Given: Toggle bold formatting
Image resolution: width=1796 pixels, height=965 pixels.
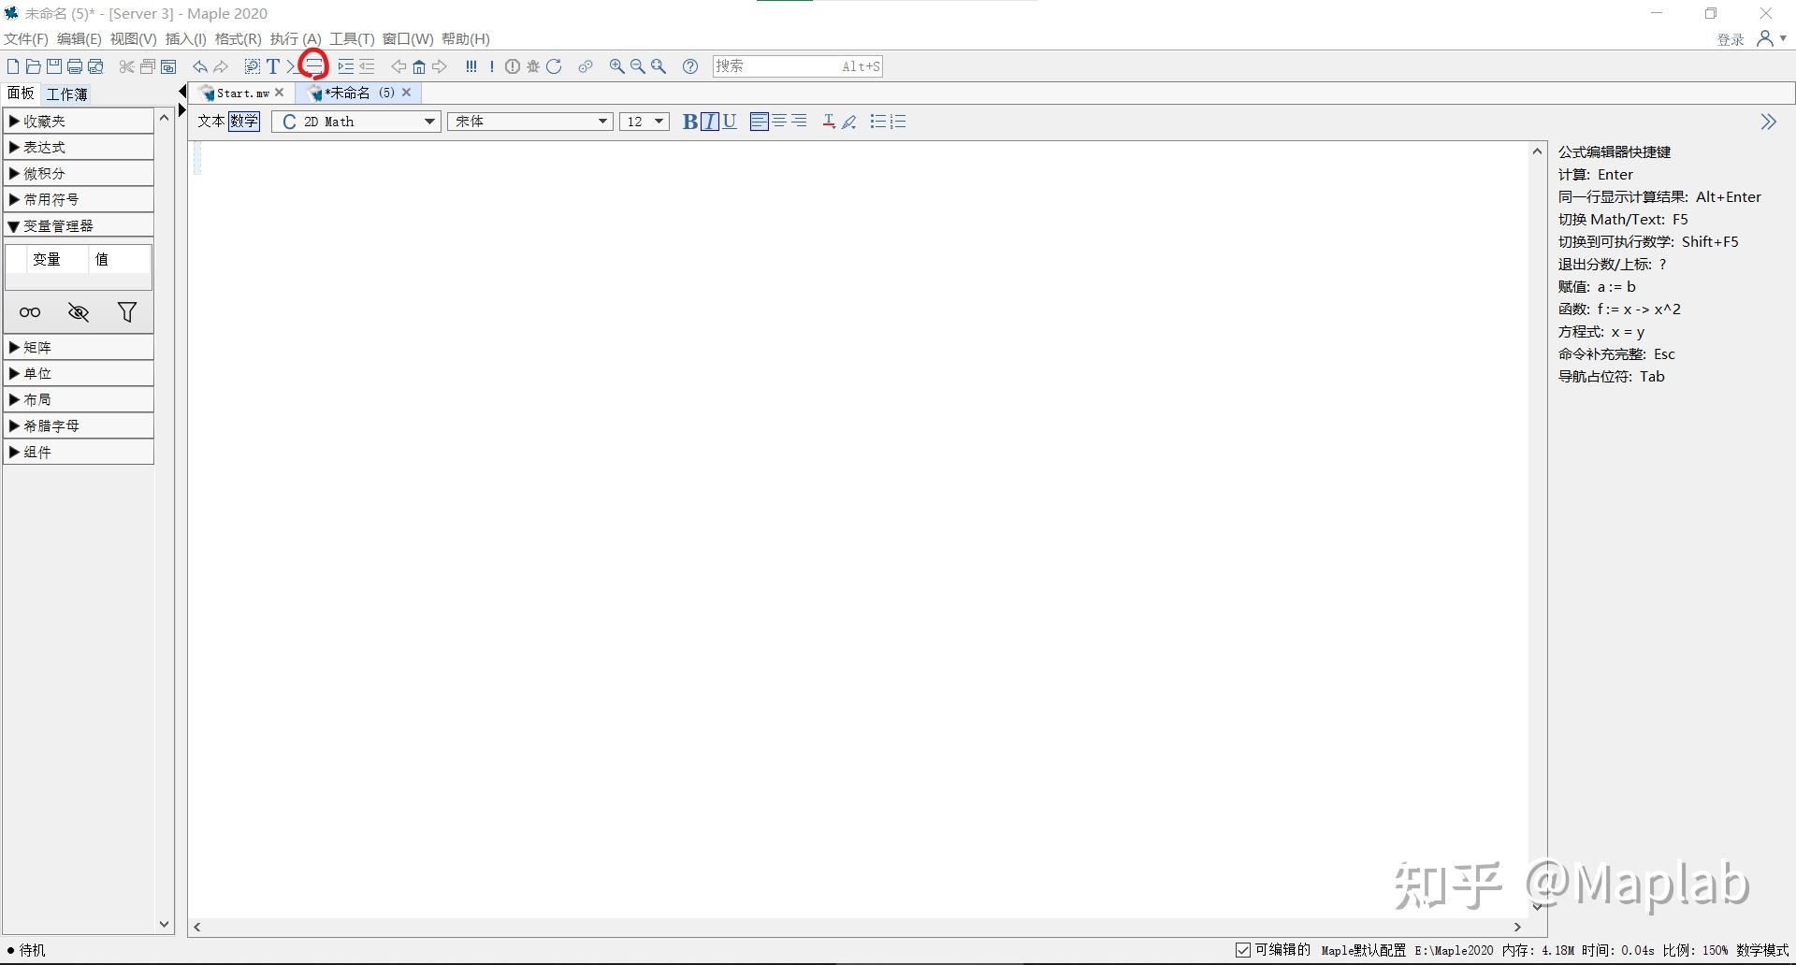Looking at the screenshot, I should coord(690,122).
